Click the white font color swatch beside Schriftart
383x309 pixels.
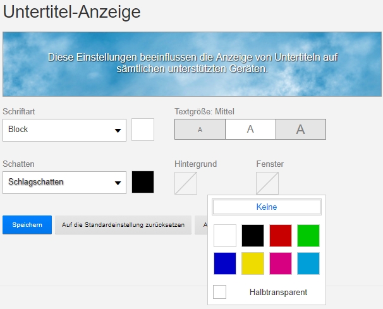click(x=143, y=130)
